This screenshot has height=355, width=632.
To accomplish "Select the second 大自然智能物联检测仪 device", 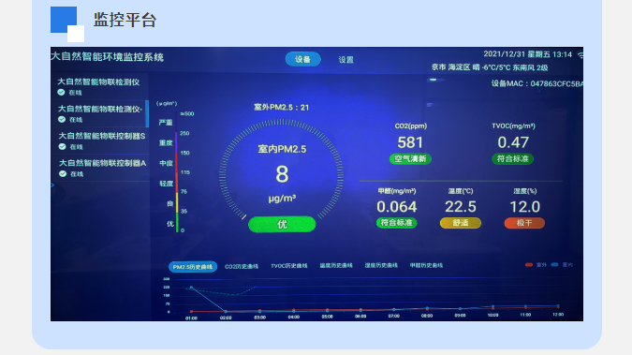I will [100, 113].
